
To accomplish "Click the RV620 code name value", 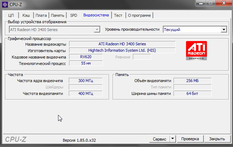I will pos(86,57).
